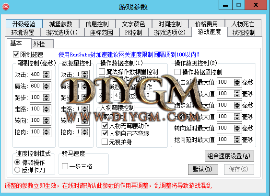The width and height of the screenshot is (270, 196).
Task: Increase 跑步 interval value with up arrow
Action: pyautogui.click(x=46, y=96)
